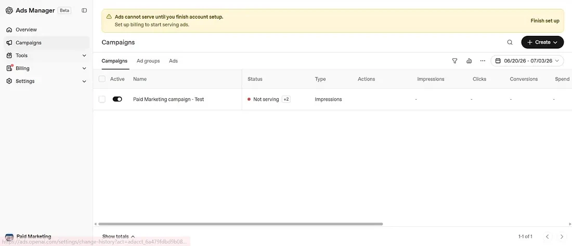Expand Show totals chevron

coord(133,237)
